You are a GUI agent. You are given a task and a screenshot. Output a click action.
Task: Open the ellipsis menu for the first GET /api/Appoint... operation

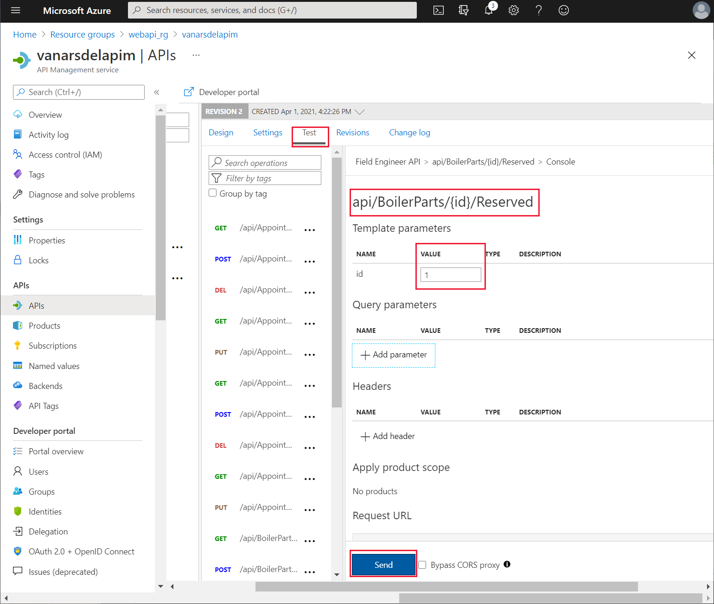coord(310,230)
